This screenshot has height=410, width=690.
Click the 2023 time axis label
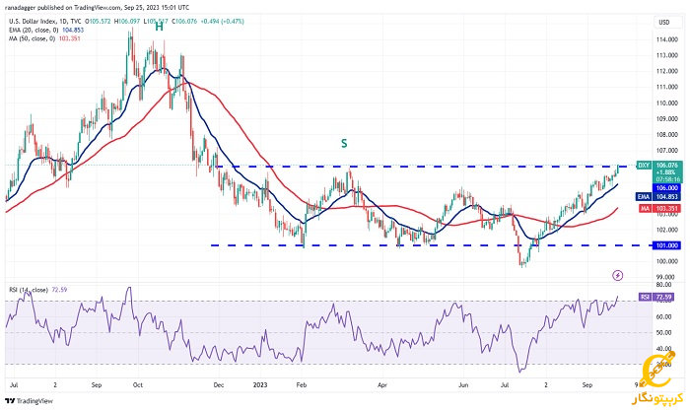point(260,385)
